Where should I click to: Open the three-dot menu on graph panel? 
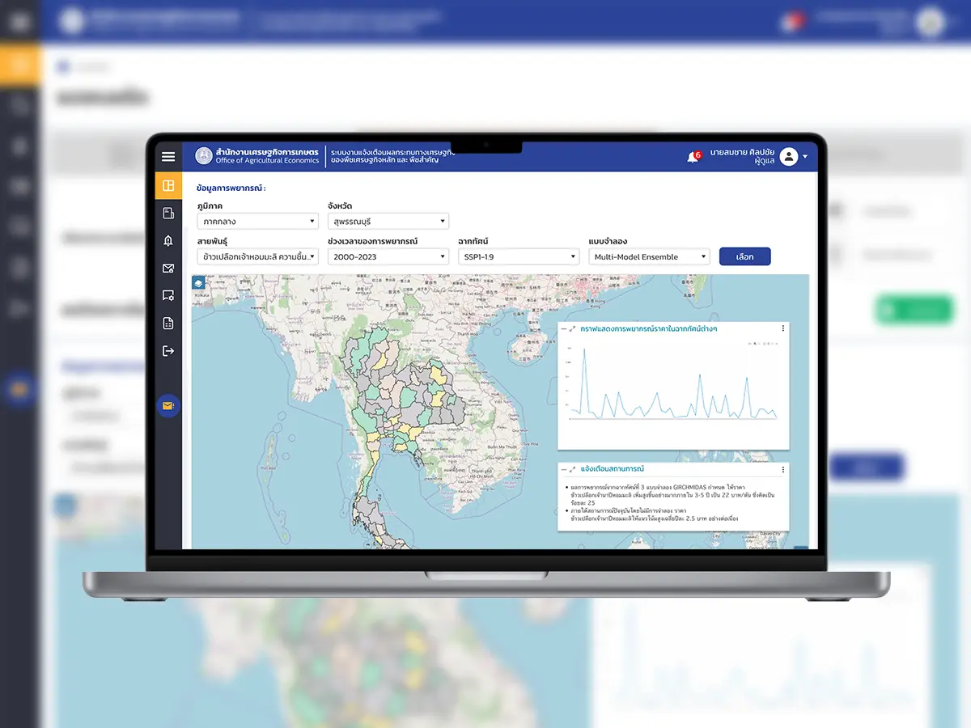coord(782,329)
